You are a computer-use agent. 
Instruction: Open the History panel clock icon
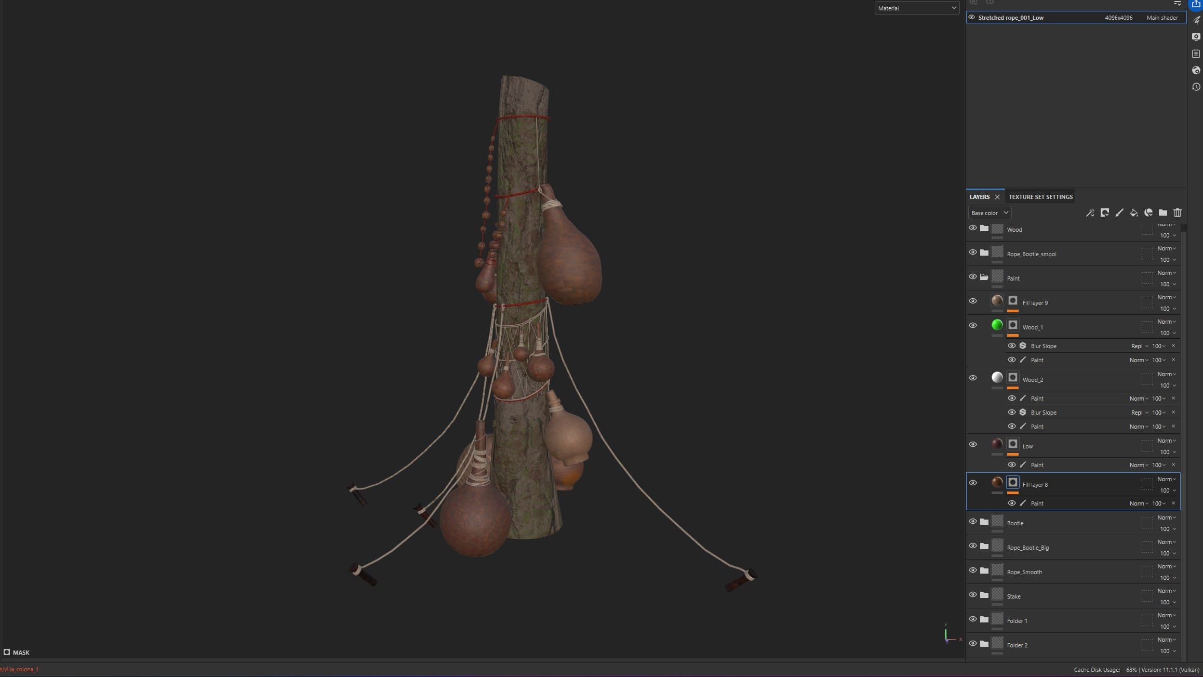[x=1196, y=87]
